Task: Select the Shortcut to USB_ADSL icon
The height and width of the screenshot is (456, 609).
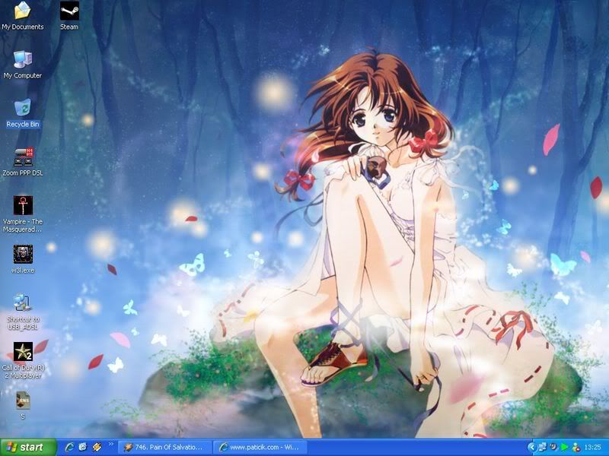Action: (x=23, y=312)
